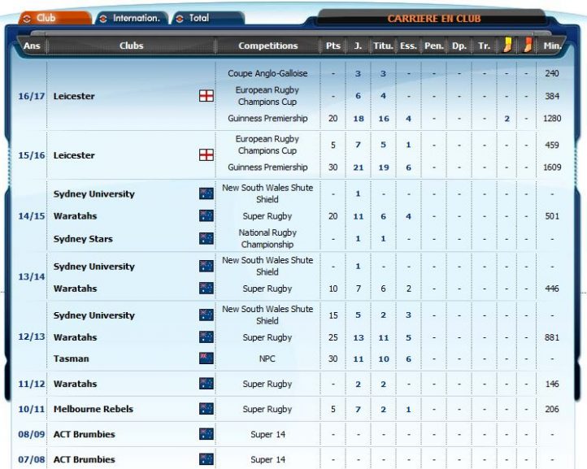Click 13 matches for 12/13 Waratahs
The width and height of the screenshot is (587, 469).
(359, 337)
